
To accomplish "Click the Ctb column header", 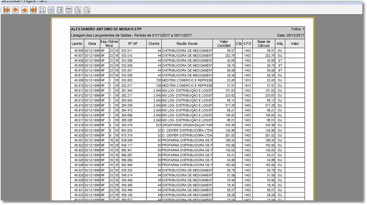I will click(239, 44).
